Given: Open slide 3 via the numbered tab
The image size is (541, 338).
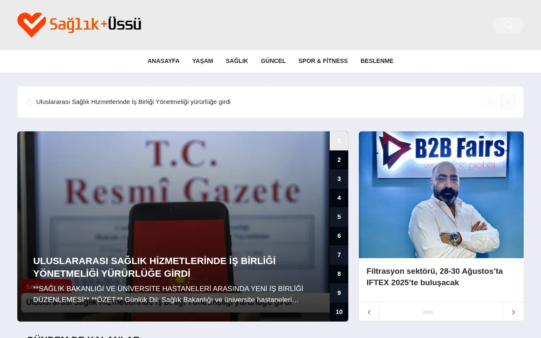Looking at the screenshot, I should coord(339,179).
